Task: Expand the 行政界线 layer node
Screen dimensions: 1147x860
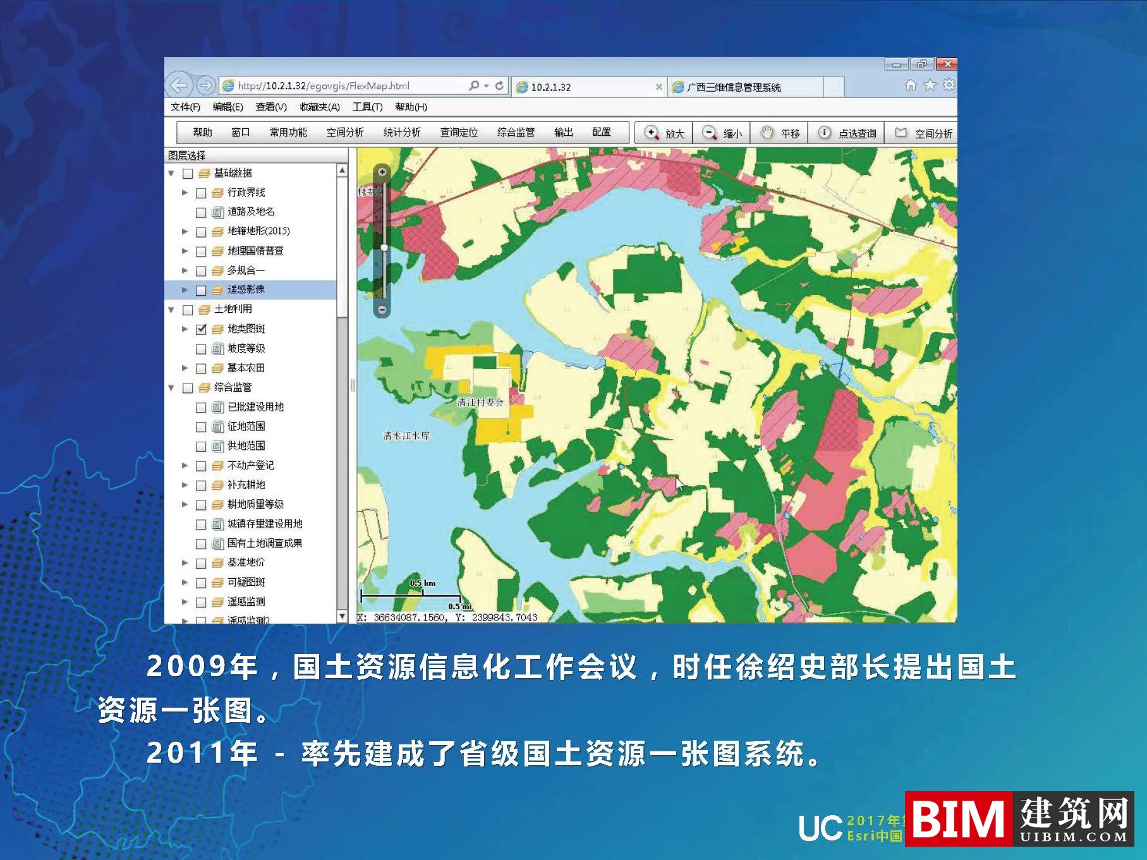Action: point(183,192)
